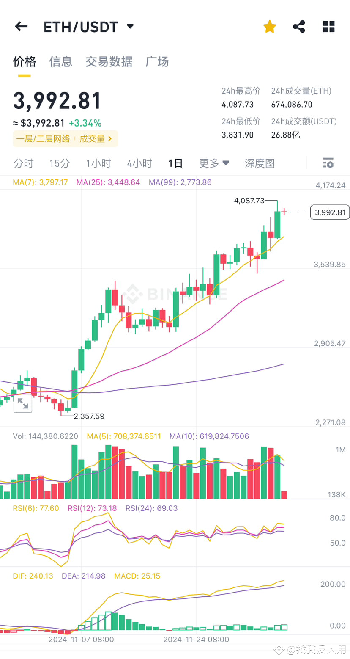Screen dimensions: 350x659
Task: Open the 信息 tab
Action: tap(60, 61)
